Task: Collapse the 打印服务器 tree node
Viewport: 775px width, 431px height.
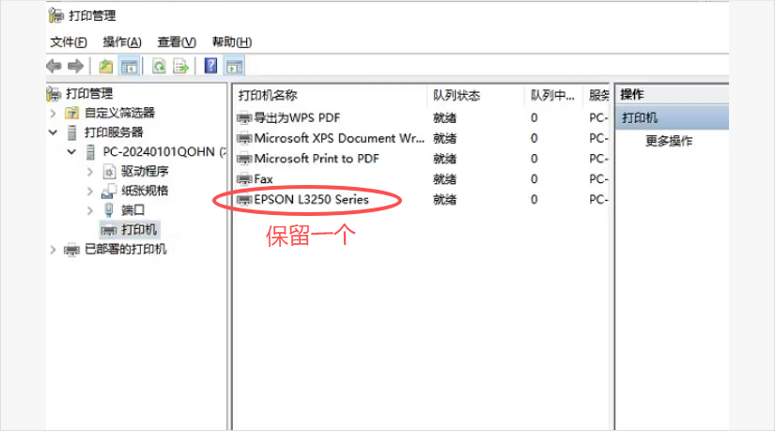Action: [x=54, y=132]
